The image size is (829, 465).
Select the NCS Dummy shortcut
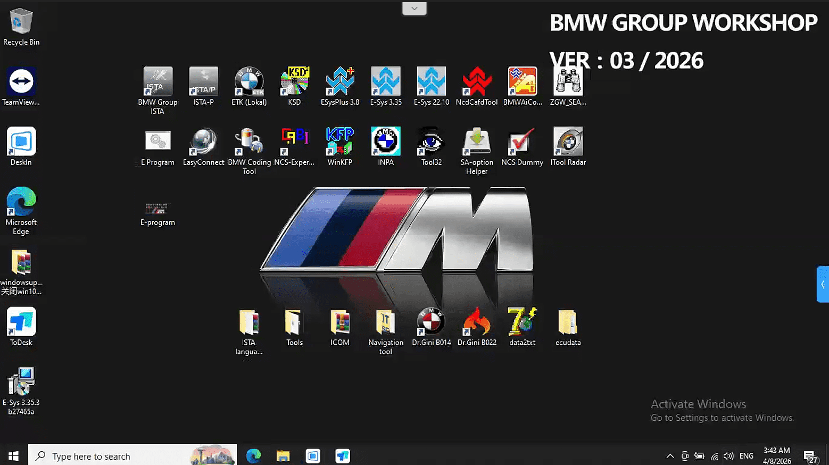click(x=522, y=142)
